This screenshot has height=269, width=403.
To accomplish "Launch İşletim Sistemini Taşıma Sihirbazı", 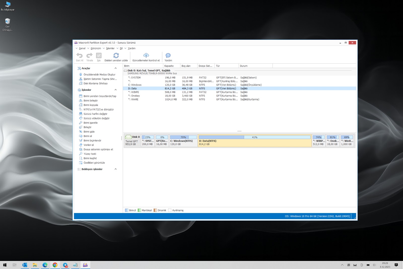I will 100,79.
